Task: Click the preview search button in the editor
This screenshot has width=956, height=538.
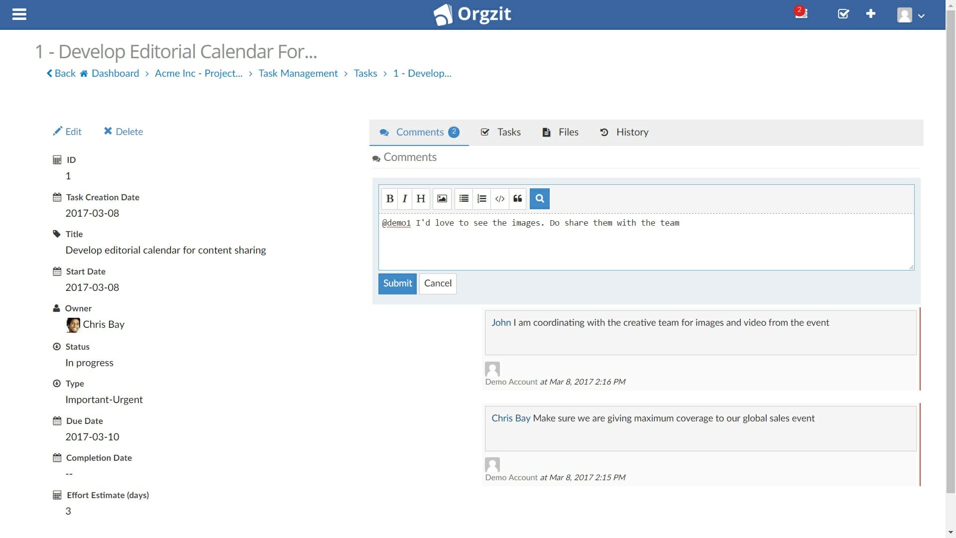Action: (x=539, y=198)
